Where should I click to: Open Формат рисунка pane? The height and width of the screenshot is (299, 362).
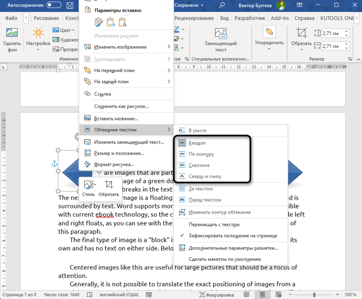coord(126,164)
